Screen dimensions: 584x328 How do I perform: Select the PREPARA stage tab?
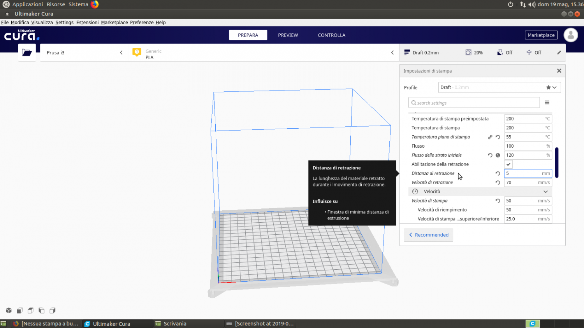pyautogui.click(x=248, y=35)
